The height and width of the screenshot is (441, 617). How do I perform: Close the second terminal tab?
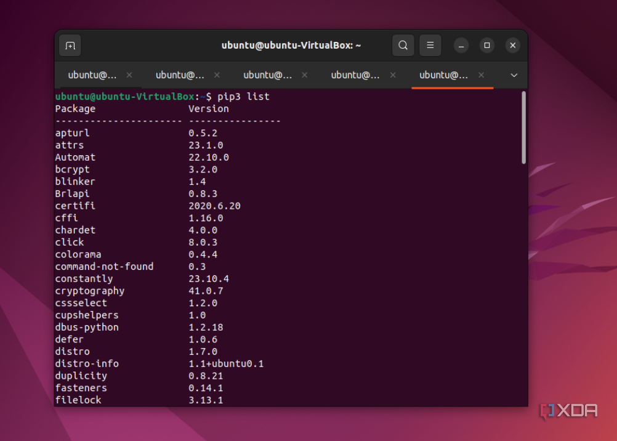[217, 75]
